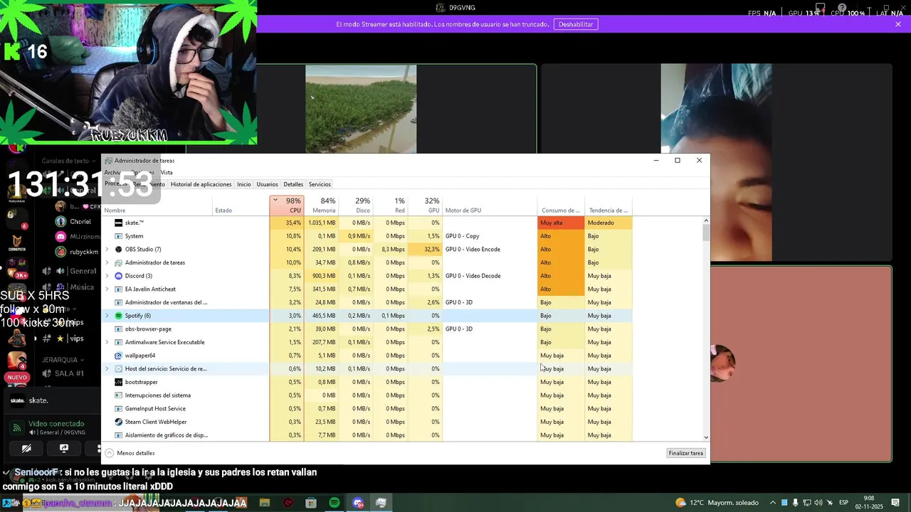
Task: Open Discord from the taskbar
Action: click(358, 503)
